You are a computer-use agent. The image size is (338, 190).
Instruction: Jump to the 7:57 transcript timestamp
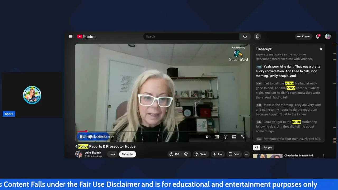[259, 139]
